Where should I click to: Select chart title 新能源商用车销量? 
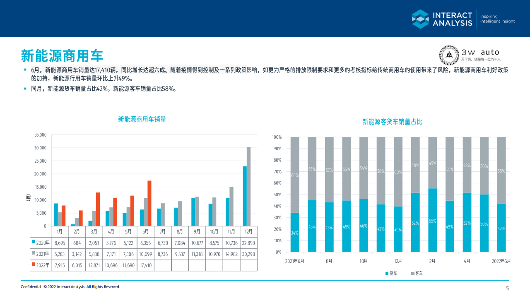click(x=142, y=119)
